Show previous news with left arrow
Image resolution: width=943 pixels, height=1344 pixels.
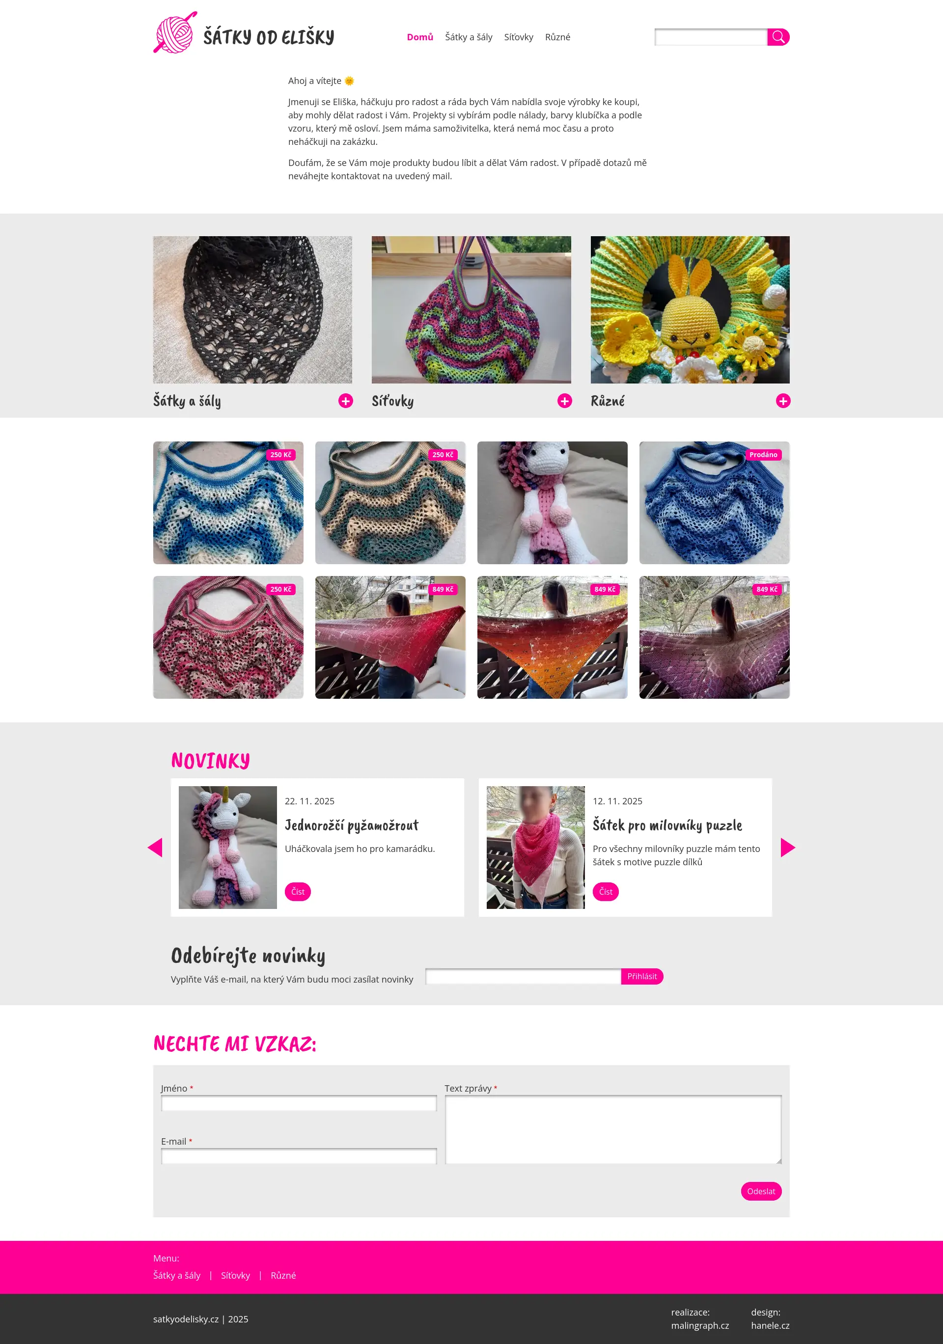click(155, 847)
